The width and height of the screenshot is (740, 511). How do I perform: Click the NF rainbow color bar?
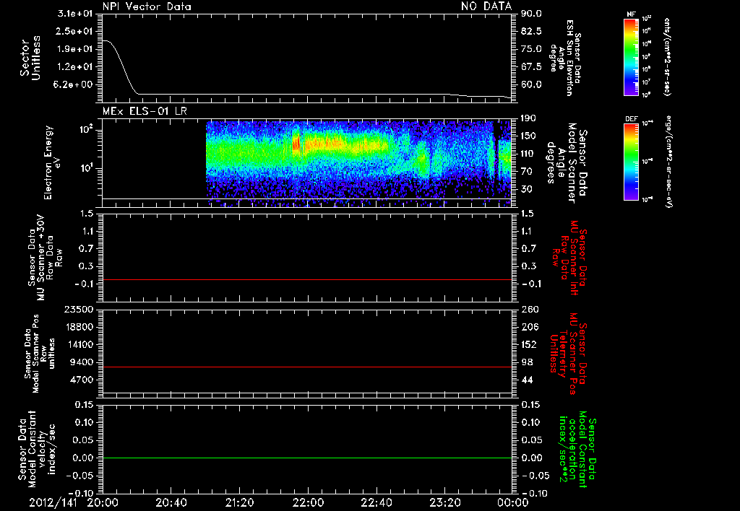(x=631, y=57)
